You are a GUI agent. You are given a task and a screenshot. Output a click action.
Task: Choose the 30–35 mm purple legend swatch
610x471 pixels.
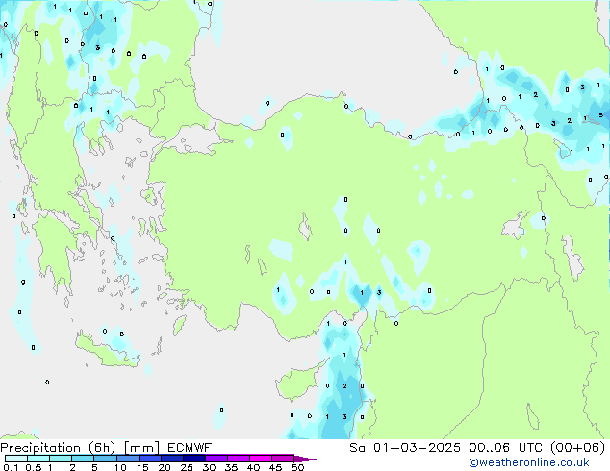(216, 459)
